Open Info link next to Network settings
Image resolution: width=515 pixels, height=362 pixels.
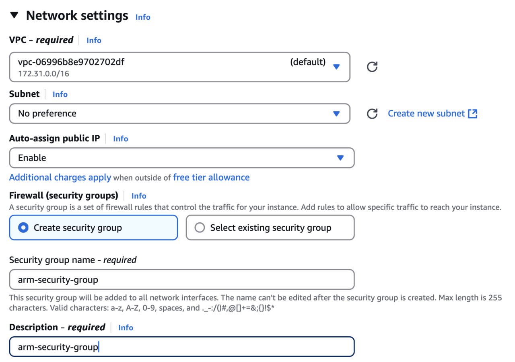(x=143, y=17)
